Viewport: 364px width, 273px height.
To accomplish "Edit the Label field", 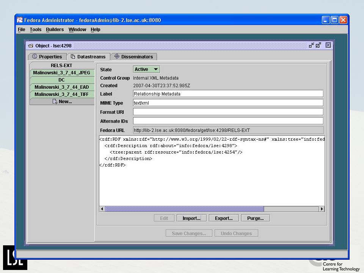I will (x=228, y=94).
